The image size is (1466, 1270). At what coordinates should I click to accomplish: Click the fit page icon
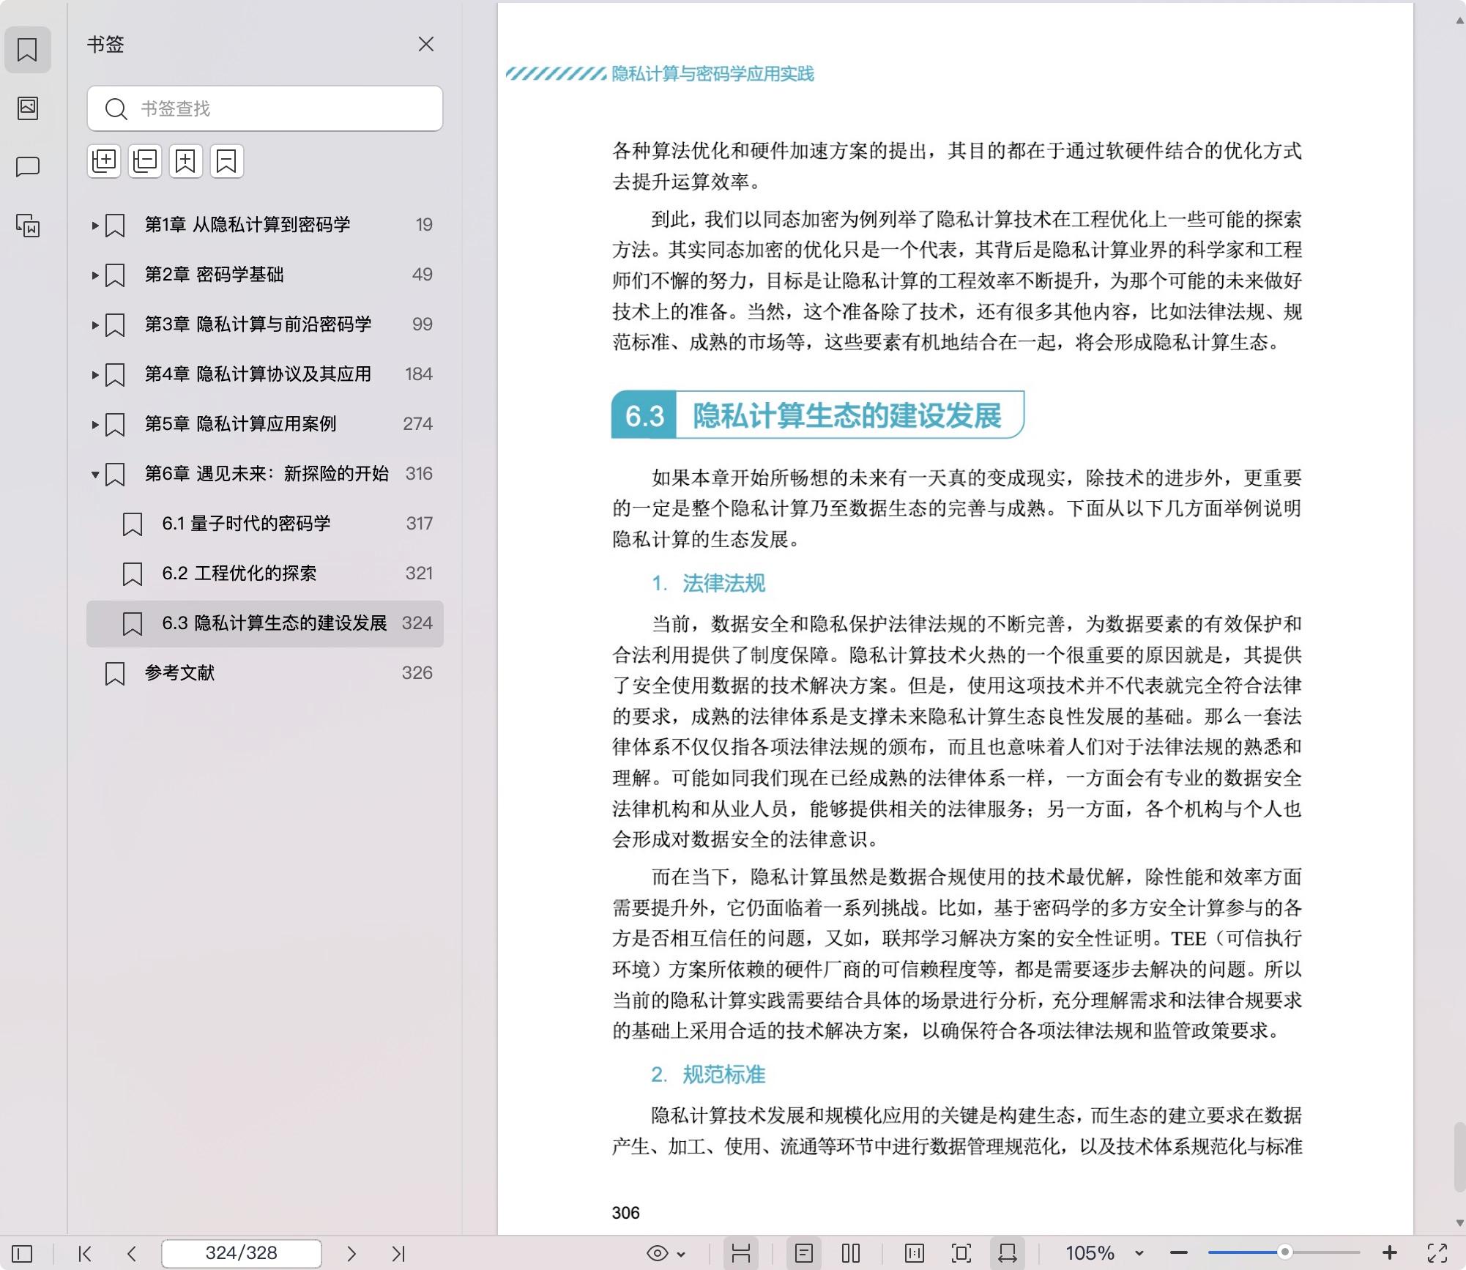[x=961, y=1253]
